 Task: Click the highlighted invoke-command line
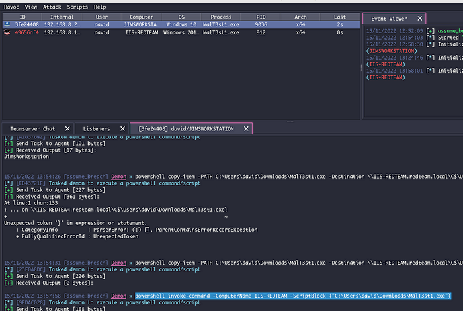(293, 296)
